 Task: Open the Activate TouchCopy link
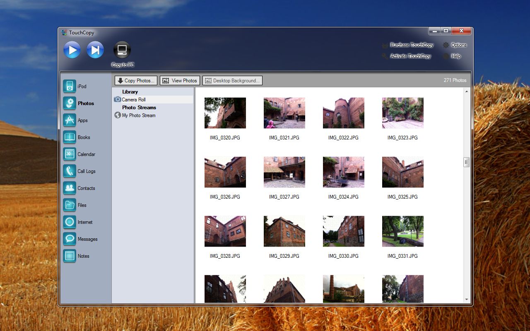pos(411,56)
